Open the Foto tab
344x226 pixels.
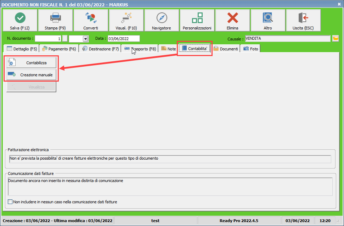click(x=250, y=49)
